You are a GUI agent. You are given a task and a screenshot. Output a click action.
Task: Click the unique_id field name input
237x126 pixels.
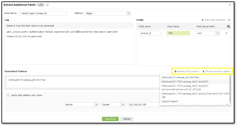[150, 33]
